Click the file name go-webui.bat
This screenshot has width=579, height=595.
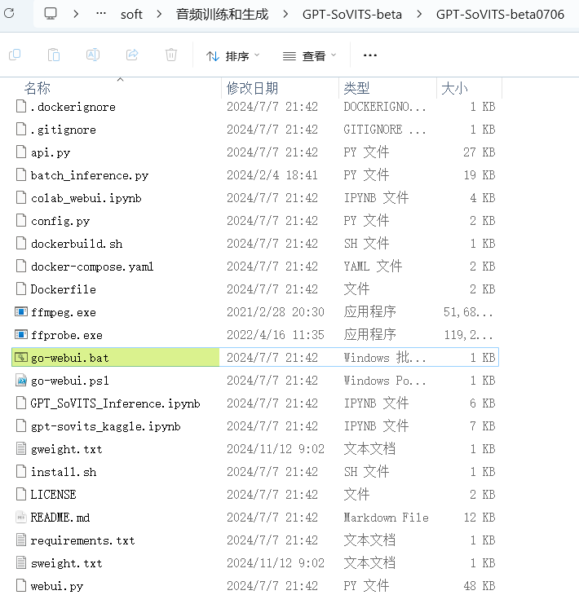point(70,358)
